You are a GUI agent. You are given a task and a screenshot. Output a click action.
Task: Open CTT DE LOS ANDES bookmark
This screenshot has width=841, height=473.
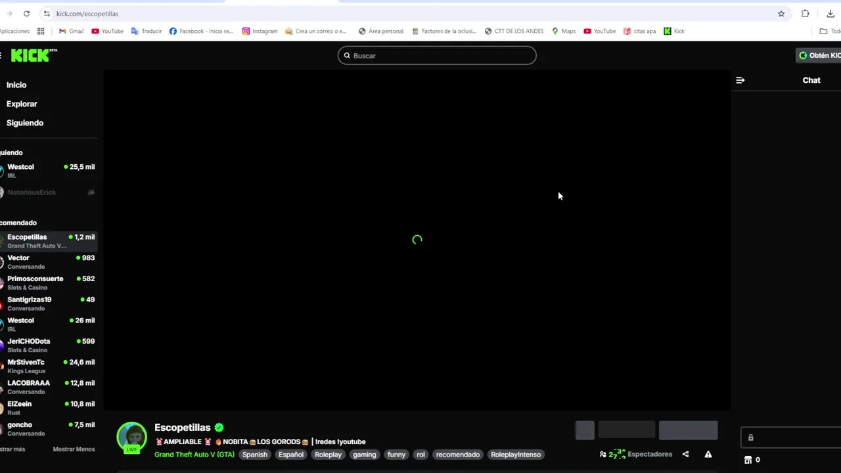click(x=514, y=31)
